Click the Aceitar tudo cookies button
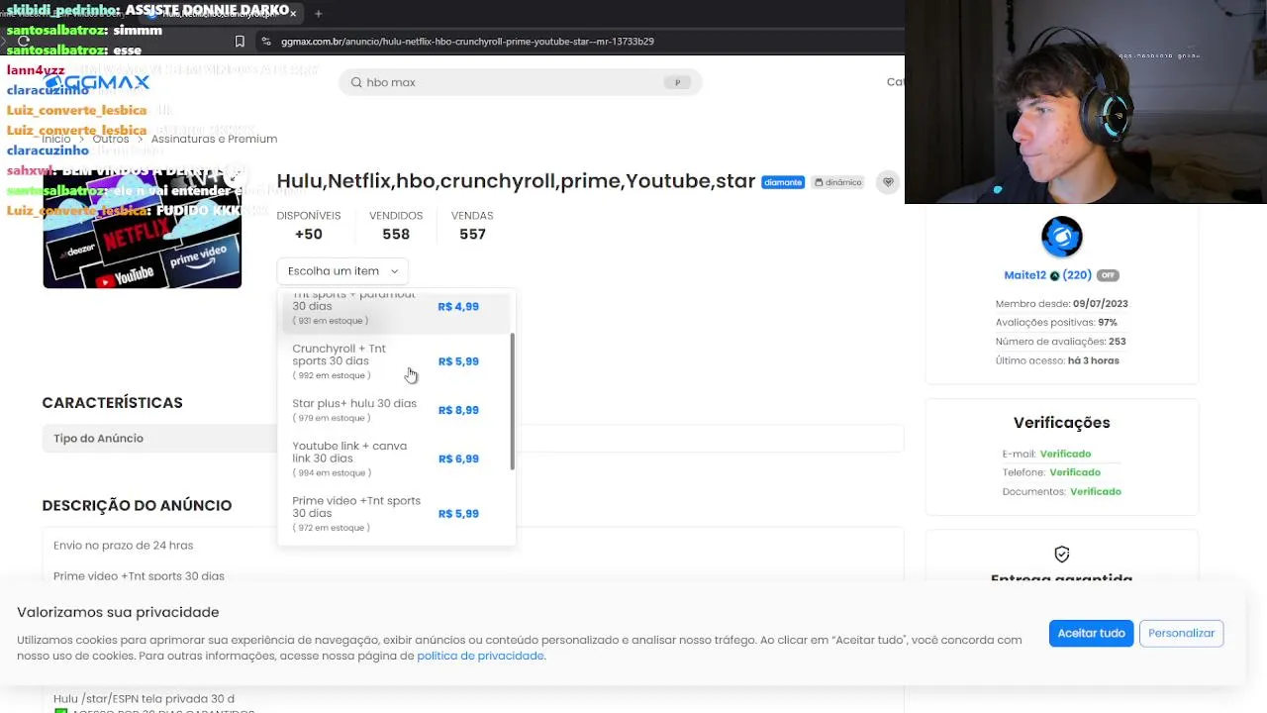The width and height of the screenshot is (1267, 713). coord(1091,633)
